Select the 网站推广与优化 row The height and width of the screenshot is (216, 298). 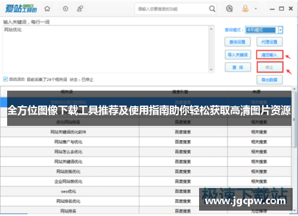tap(146, 142)
